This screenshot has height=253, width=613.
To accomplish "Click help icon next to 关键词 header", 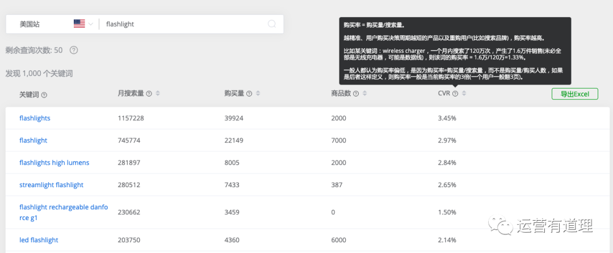I will click(x=44, y=95).
